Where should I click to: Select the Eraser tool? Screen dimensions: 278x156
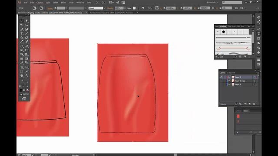pos(27,42)
